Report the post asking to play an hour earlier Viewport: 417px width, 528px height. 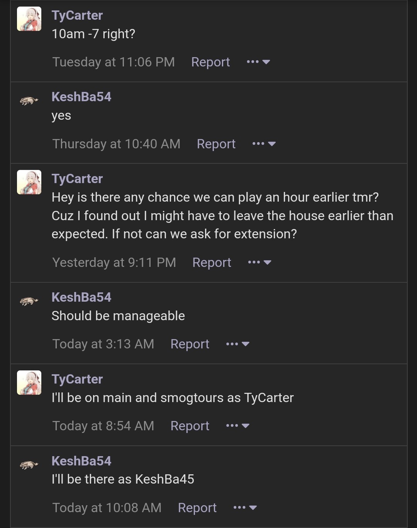tap(212, 263)
